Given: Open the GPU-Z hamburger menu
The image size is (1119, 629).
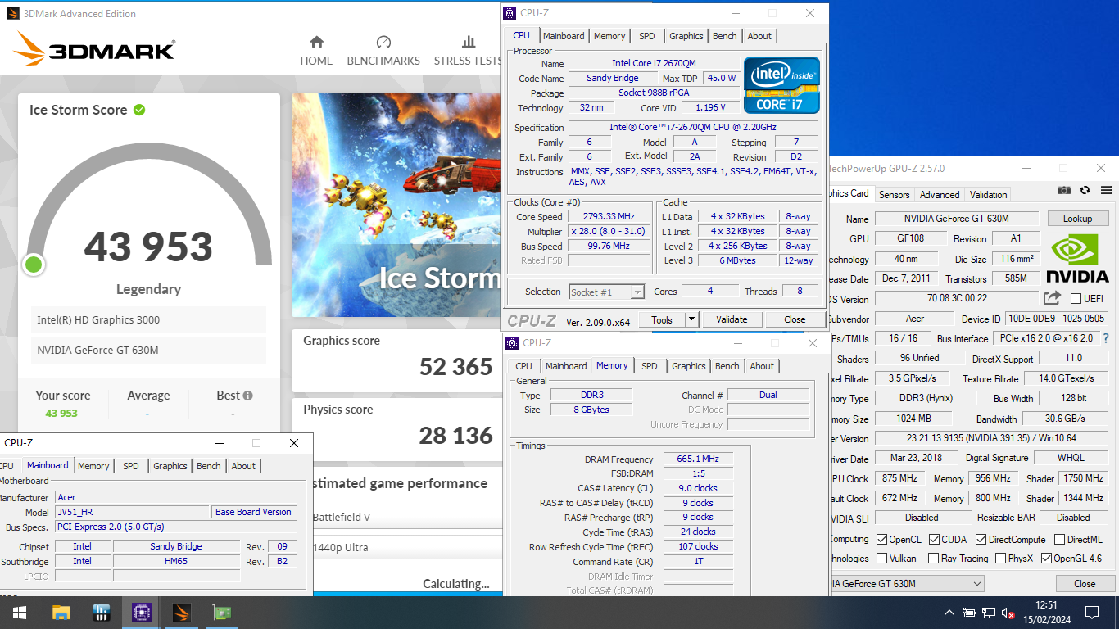Looking at the screenshot, I should point(1106,190).
